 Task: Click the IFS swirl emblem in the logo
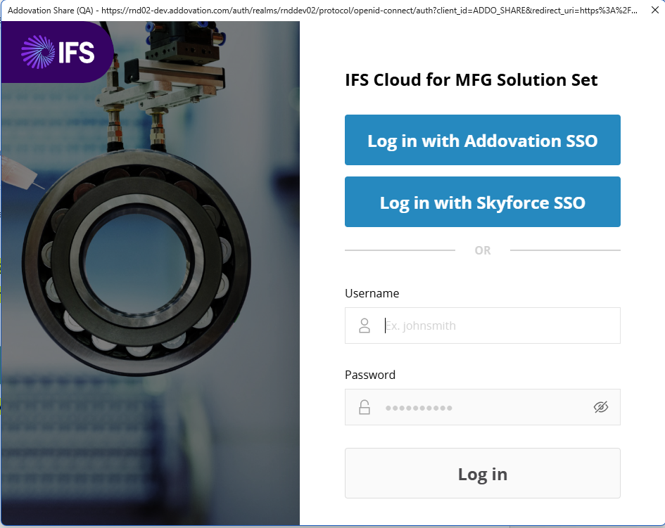37,52
